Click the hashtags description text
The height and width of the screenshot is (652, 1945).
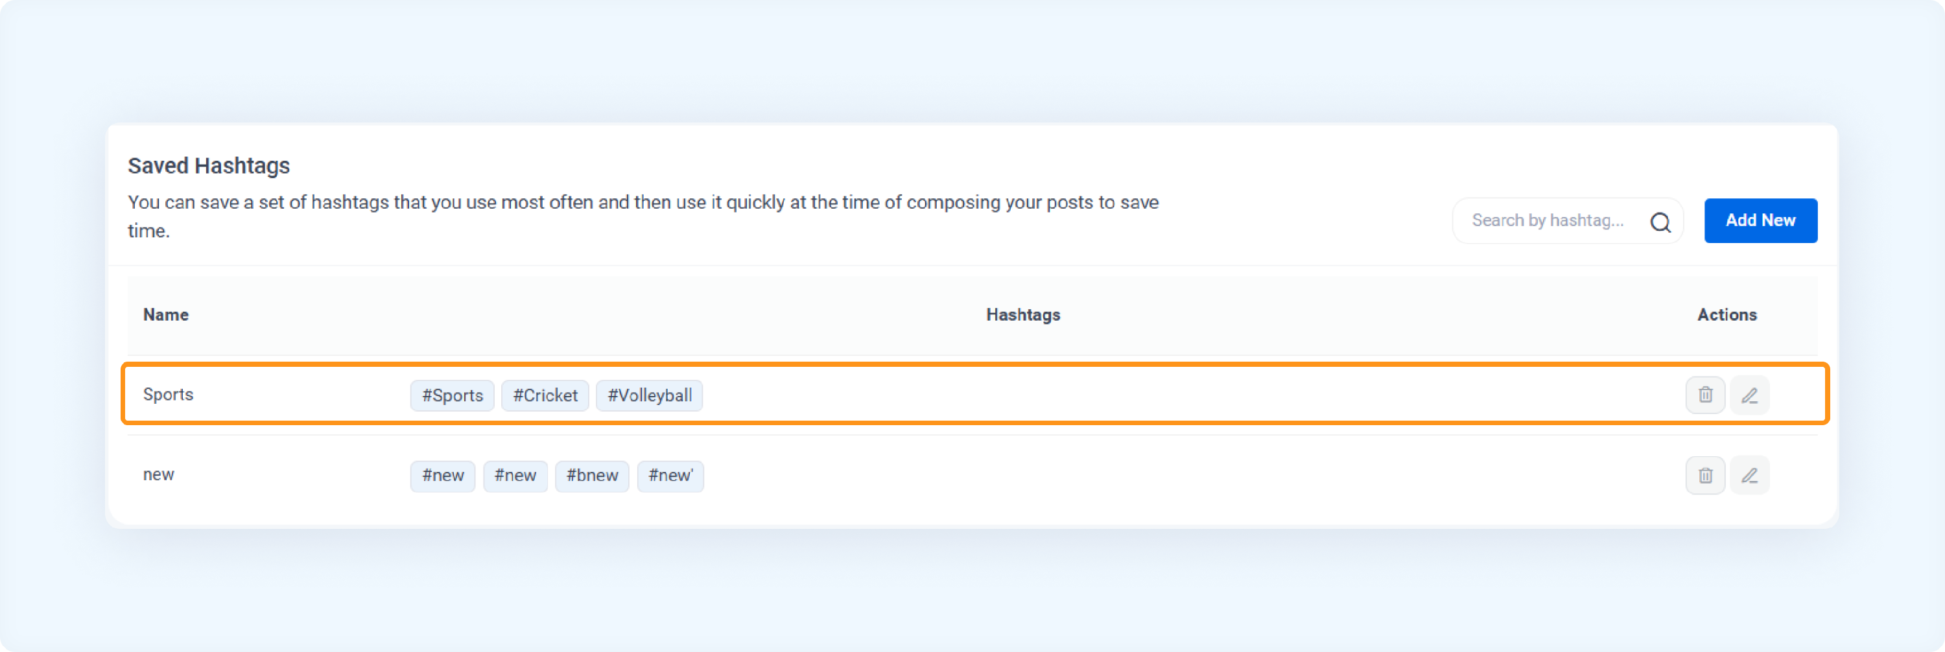point(643,216)
